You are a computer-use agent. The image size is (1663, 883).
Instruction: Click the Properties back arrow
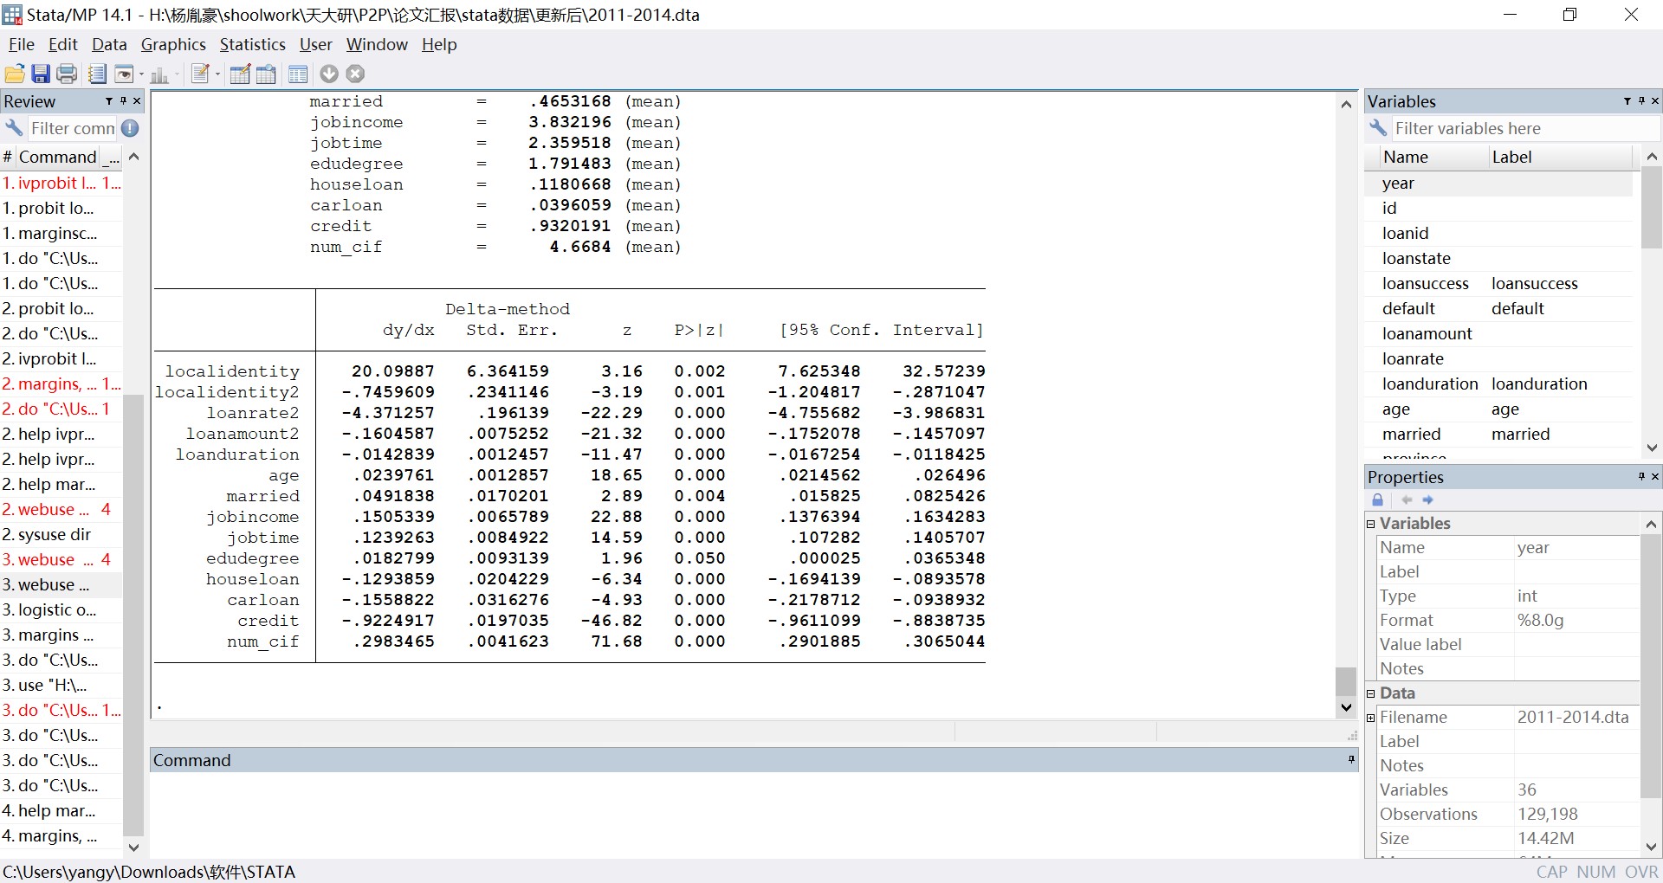(1407, 500)
